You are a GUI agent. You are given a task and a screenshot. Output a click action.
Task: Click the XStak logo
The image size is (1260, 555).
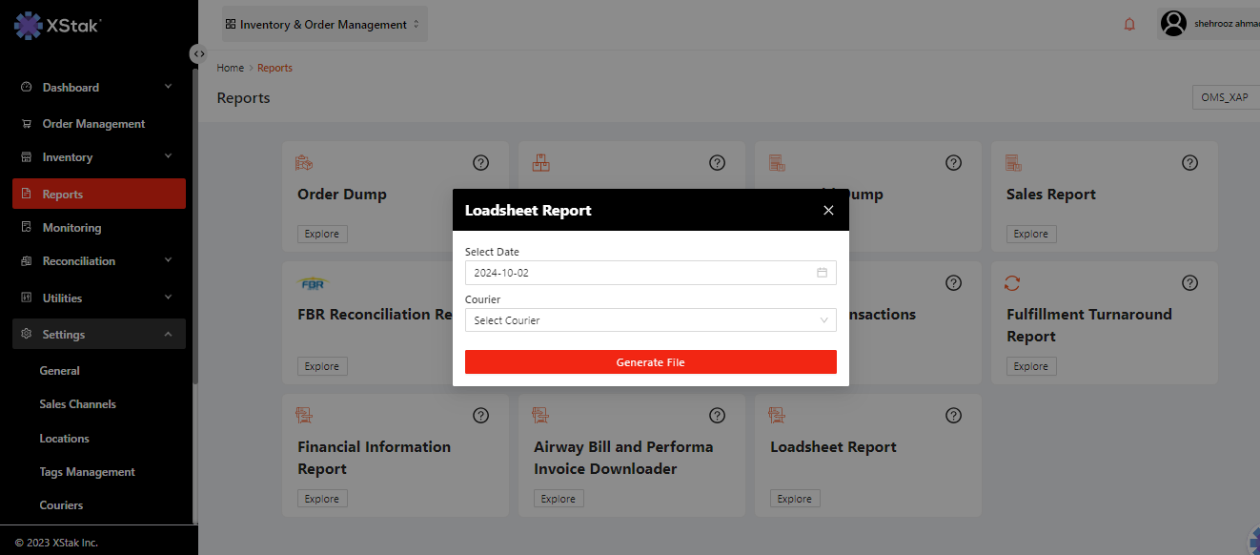pyautogui.click(x=57, y=26)
